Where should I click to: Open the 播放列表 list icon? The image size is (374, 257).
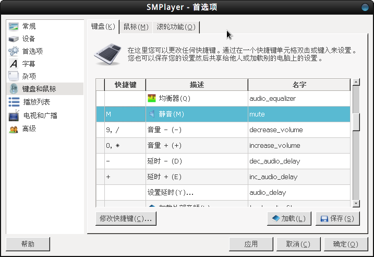(x=14, y=102)
